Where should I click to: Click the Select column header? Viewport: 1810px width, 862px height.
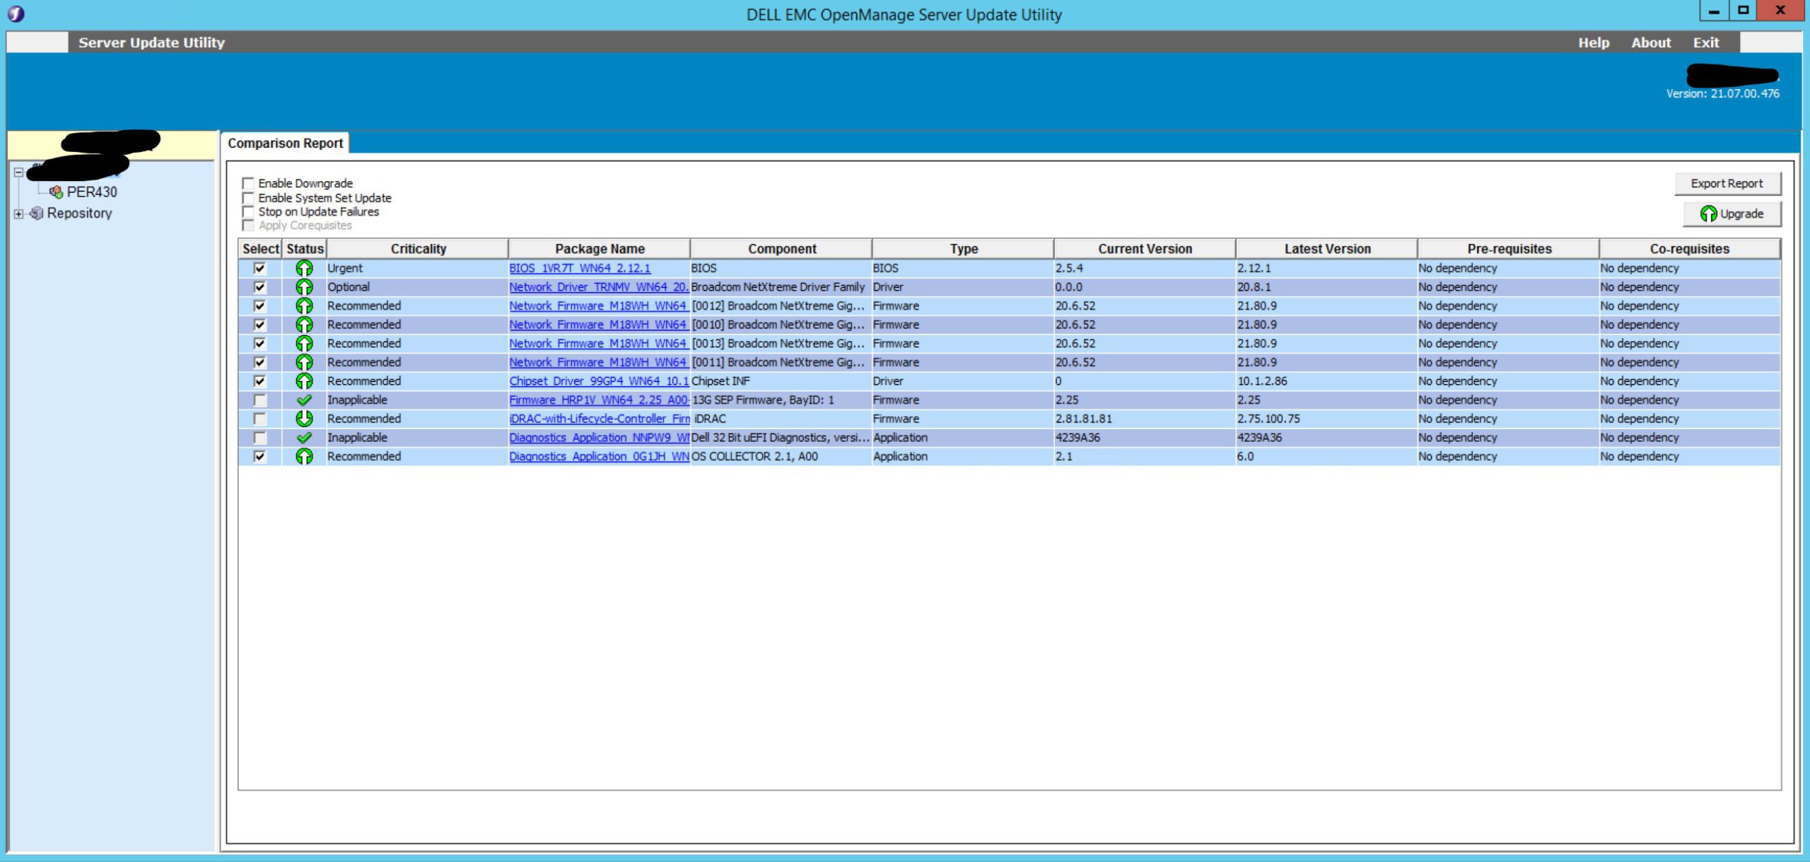(260, 249)
